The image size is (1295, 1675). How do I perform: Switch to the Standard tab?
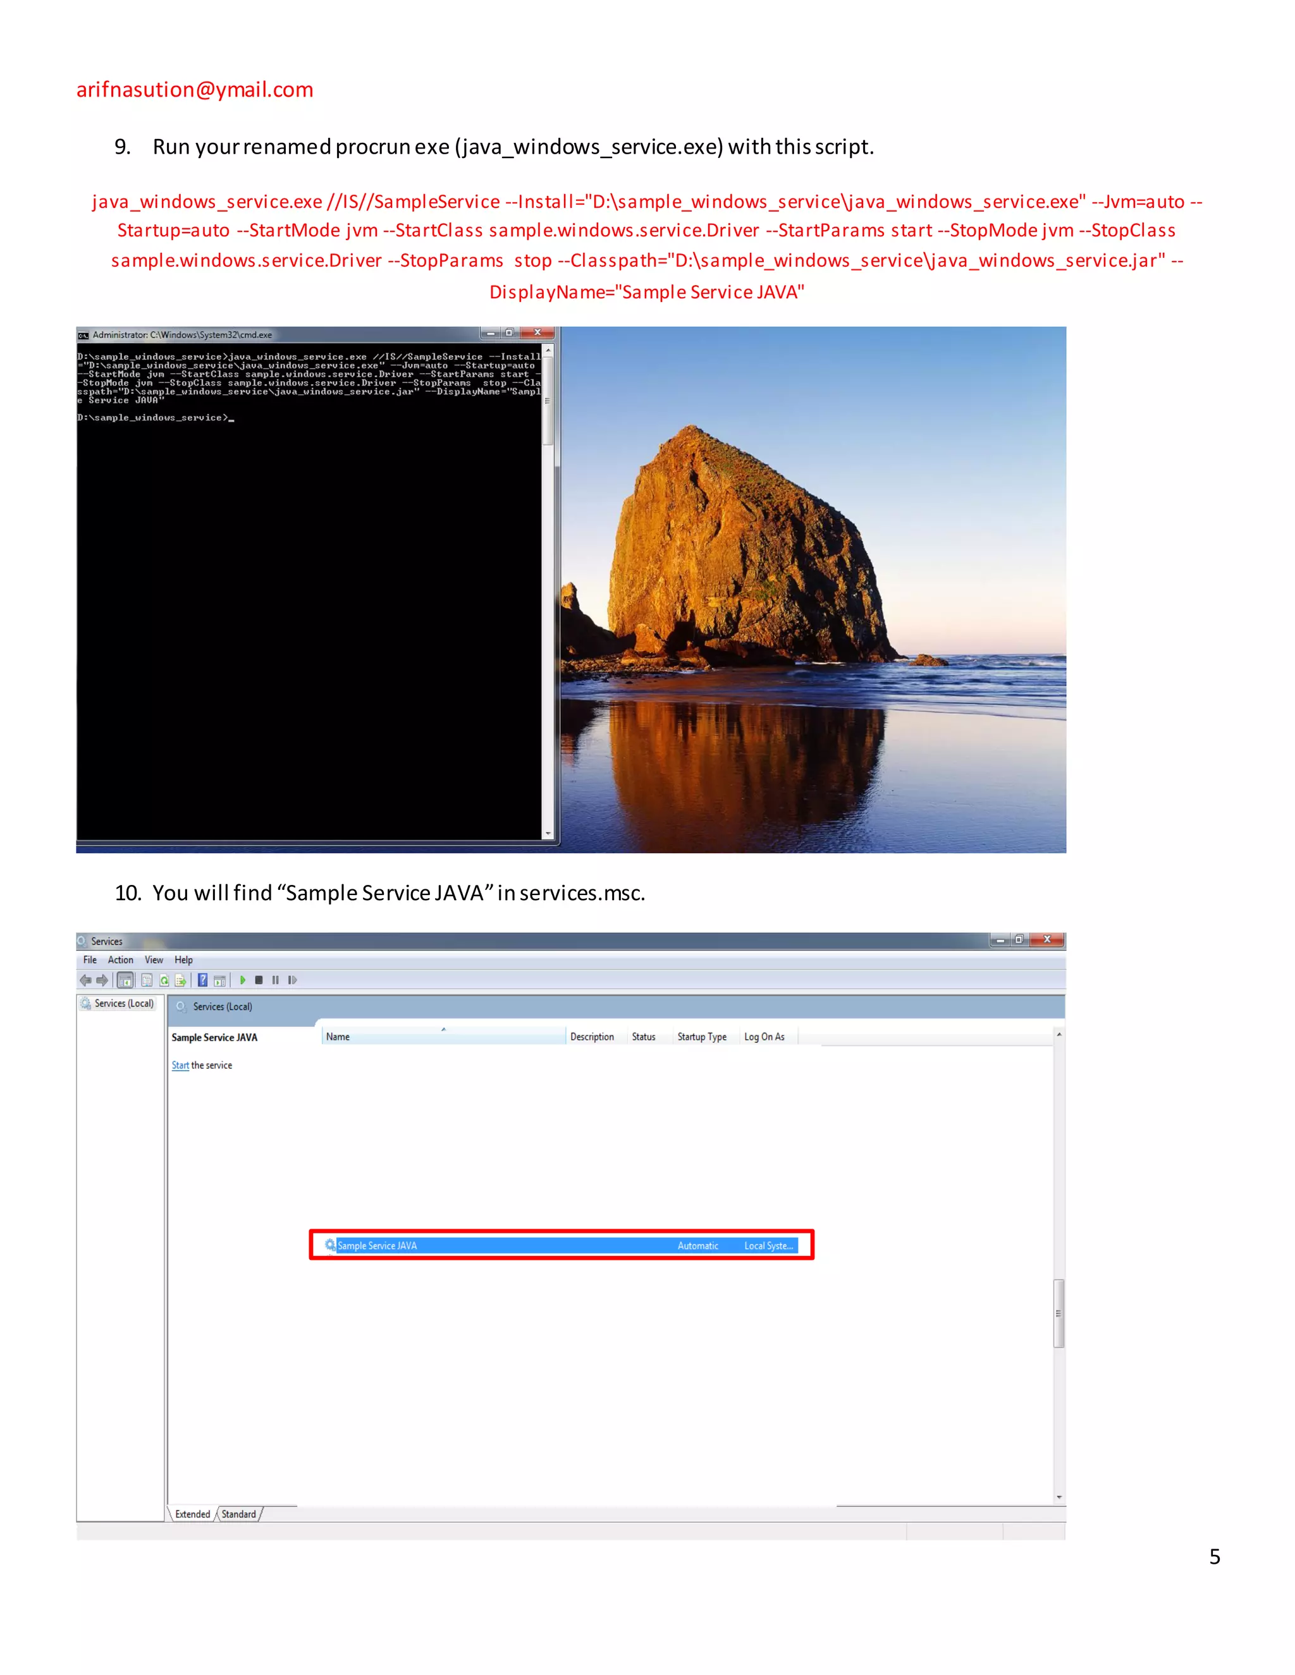[238, 1514]
